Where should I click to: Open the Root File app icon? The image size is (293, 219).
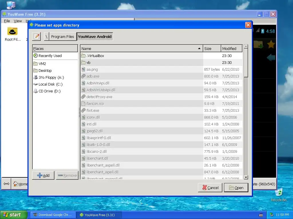(x=13, y=34)
